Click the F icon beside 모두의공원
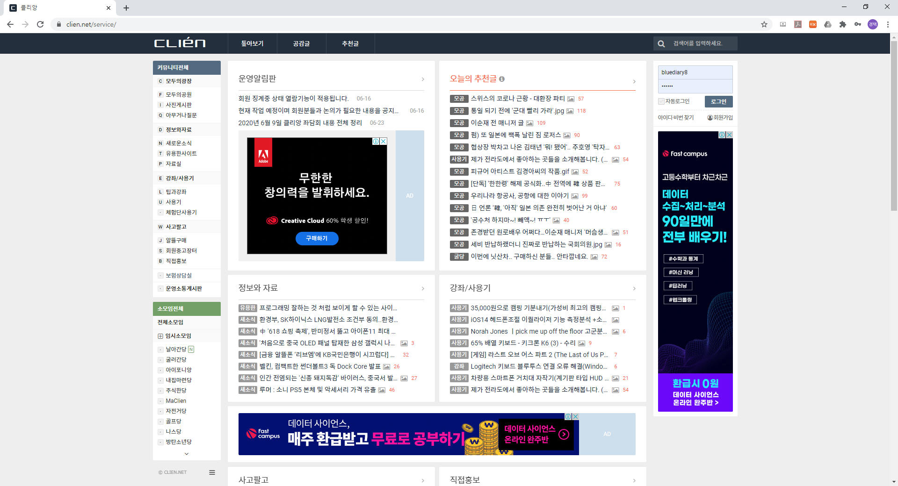The height and width of the screenshot is (486, 898). (160, 95)
